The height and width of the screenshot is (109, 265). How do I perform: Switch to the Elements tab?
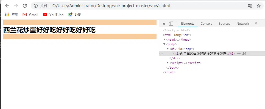(x=188, y=24)
